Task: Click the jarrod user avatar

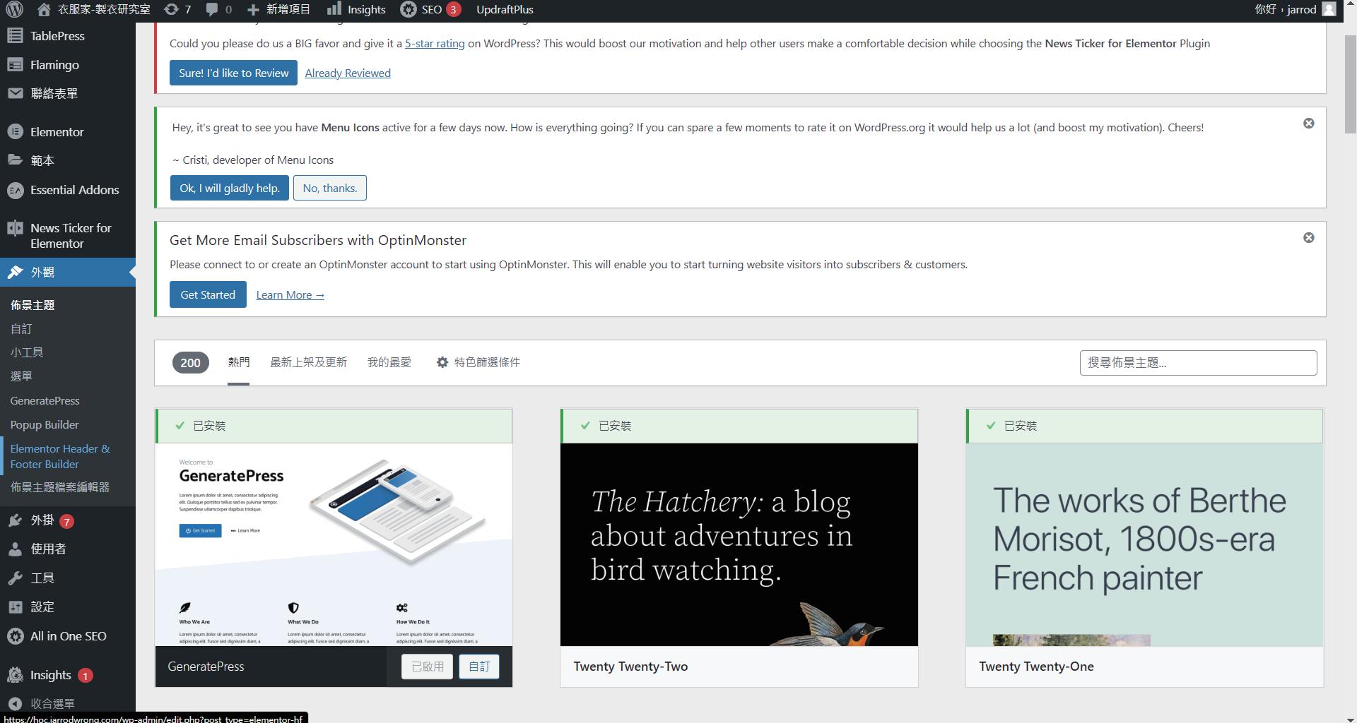Action: [1329, 9]
